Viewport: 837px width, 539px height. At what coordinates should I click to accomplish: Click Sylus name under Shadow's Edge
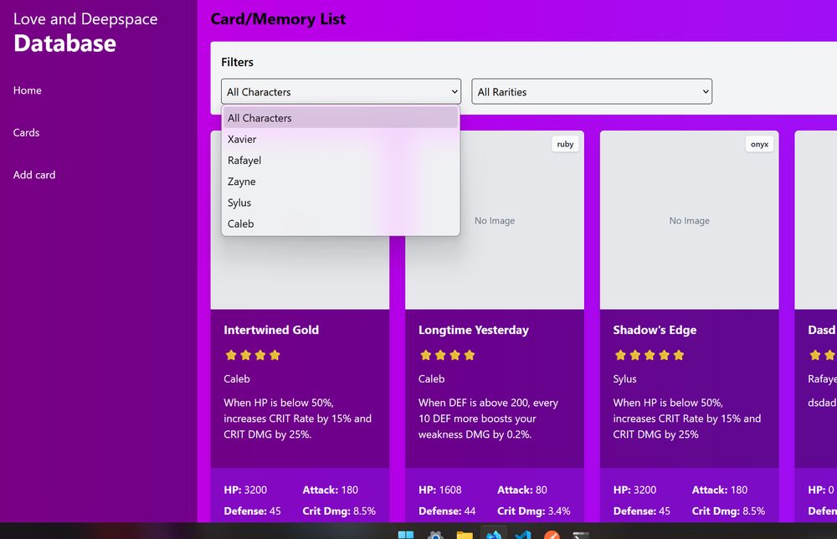(624, 379)
